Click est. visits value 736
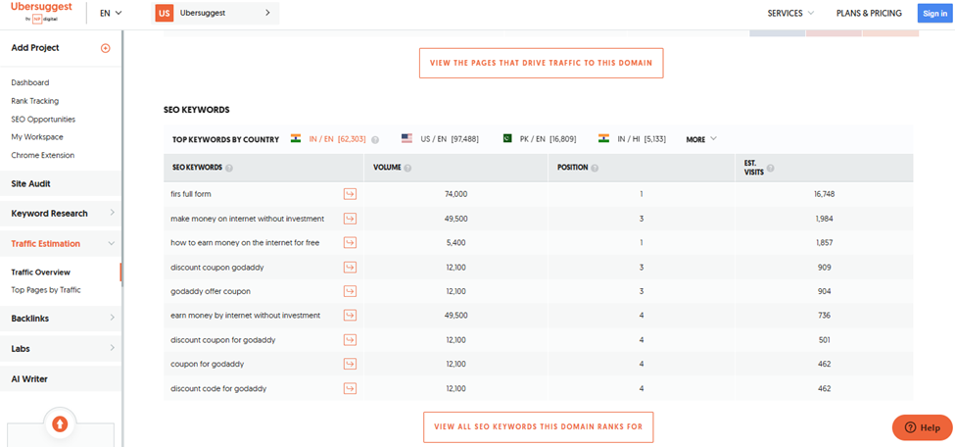 (x=825, y=316)
